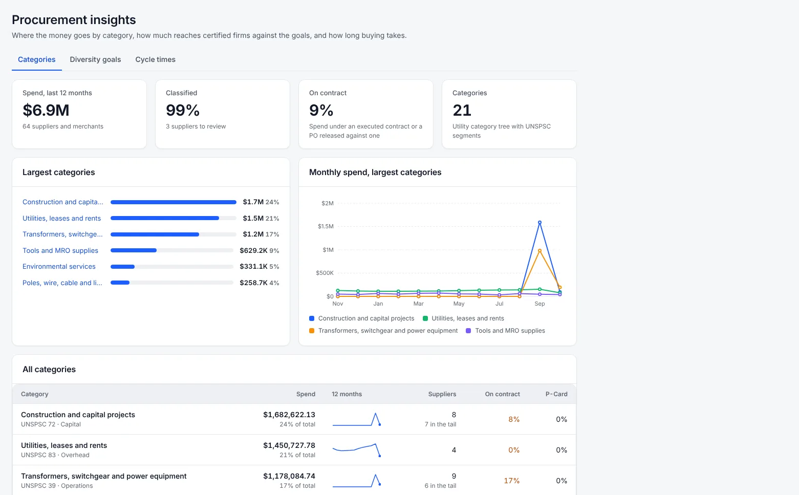The width and height of the screenshot is (799, 495).
Task: Click the Transformers row sparkline
Action: [357, 481]
